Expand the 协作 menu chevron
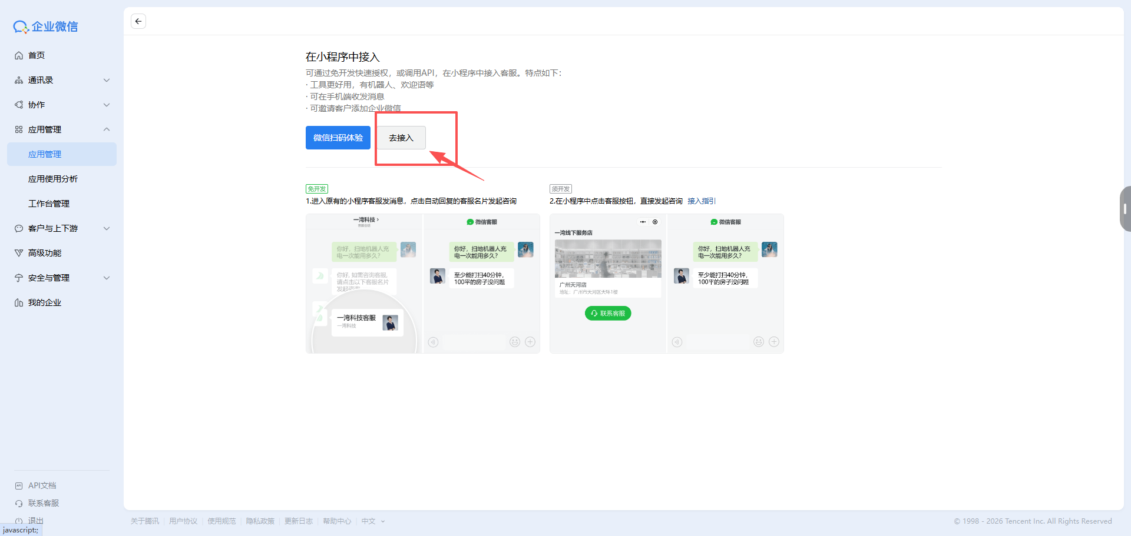This screenshot has width=1131, height=536. tap(107, 105)
